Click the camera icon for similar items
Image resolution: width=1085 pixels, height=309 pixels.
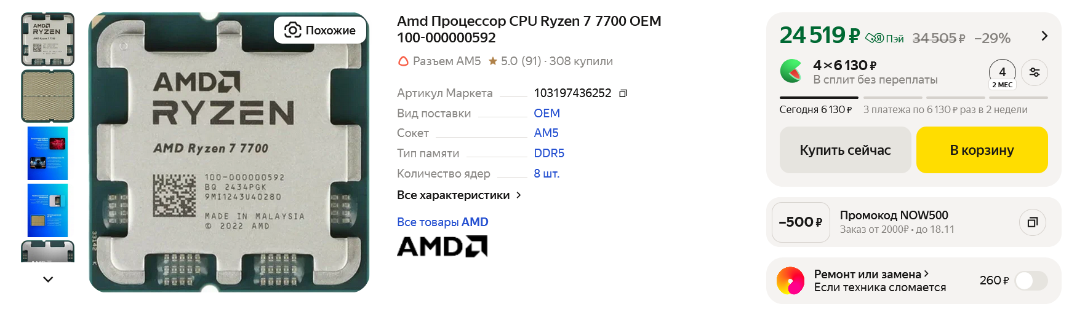293,30
